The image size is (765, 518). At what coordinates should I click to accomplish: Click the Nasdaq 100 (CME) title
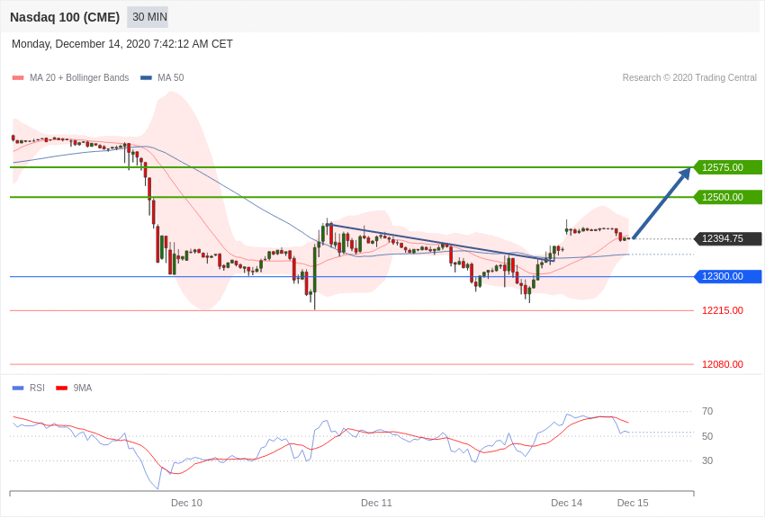click(65, 17)
